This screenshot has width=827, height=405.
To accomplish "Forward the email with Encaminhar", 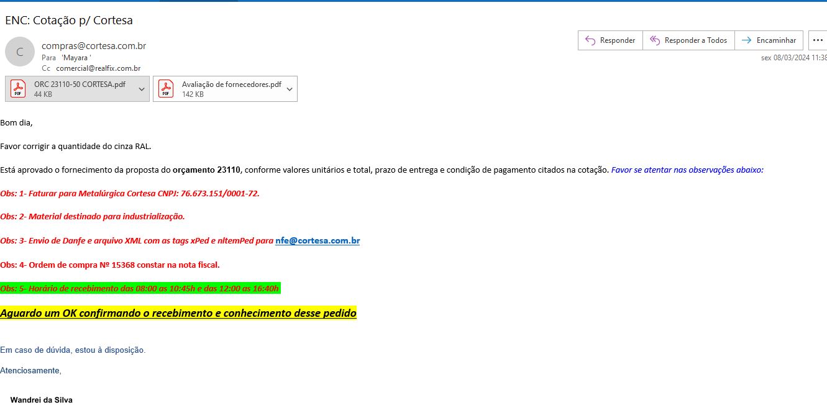I will pos(769,40).
